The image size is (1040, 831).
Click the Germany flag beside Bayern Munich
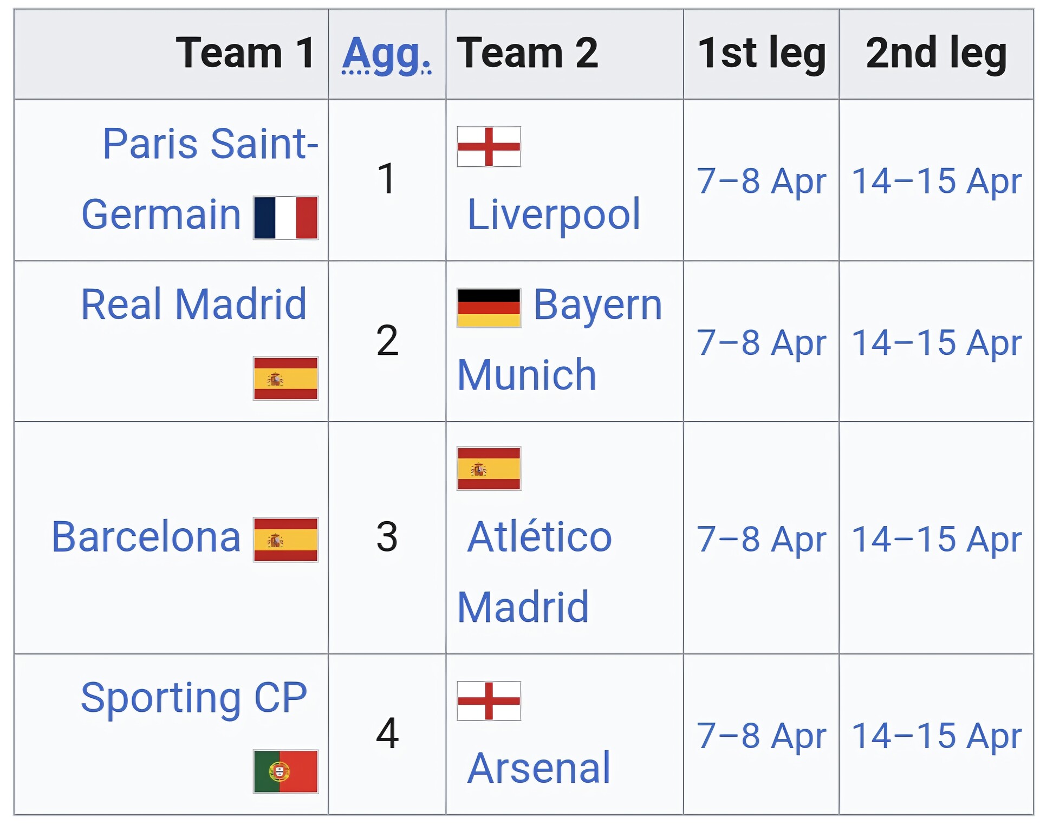(489, 308)
